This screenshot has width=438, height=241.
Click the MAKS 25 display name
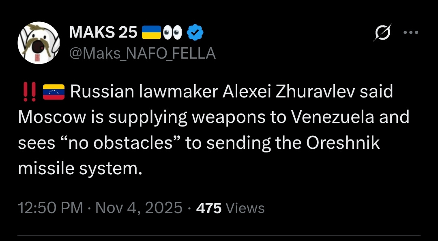coord(103,33)
